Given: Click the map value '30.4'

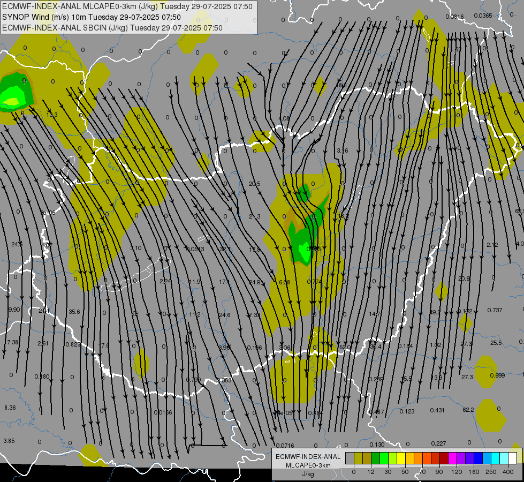Looking at the screenshot, I should (375, 347).
